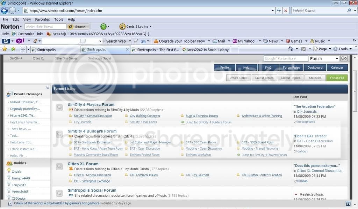Click the HP toolbar logo
This screenshot has height=209, width=358.
click(6, 41)
